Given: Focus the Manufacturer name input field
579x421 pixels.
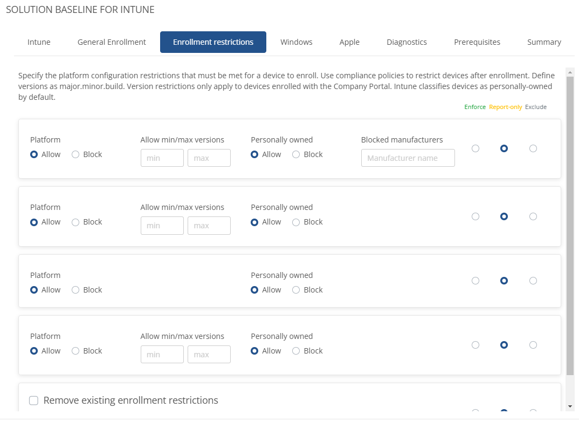Looking at the screenshot, I should pos(408,158).
